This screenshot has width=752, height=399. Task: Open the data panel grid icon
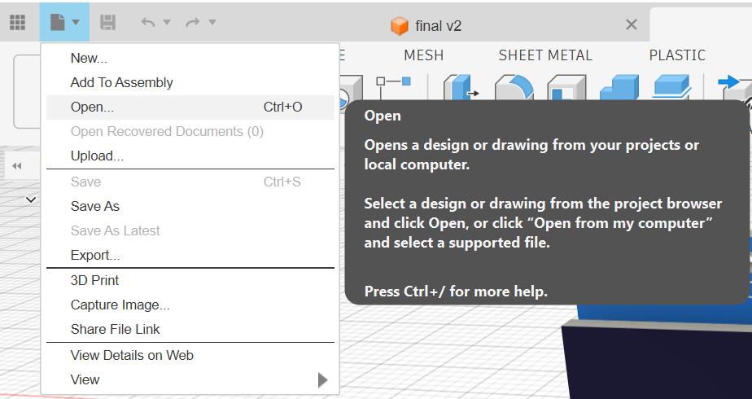click(x=17, y=23)
